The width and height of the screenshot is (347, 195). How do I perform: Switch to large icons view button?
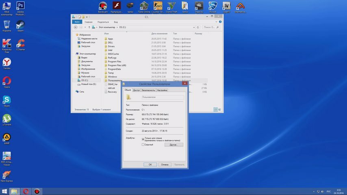tap(219, 109)
